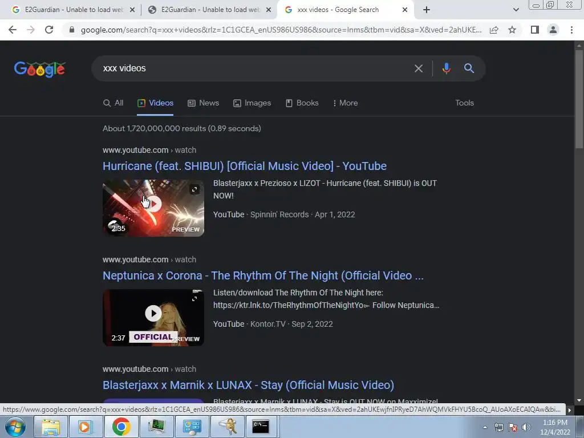Click the status bar scroll right arrow
This screenshot has height=438, width=584.
click(570, 410)
